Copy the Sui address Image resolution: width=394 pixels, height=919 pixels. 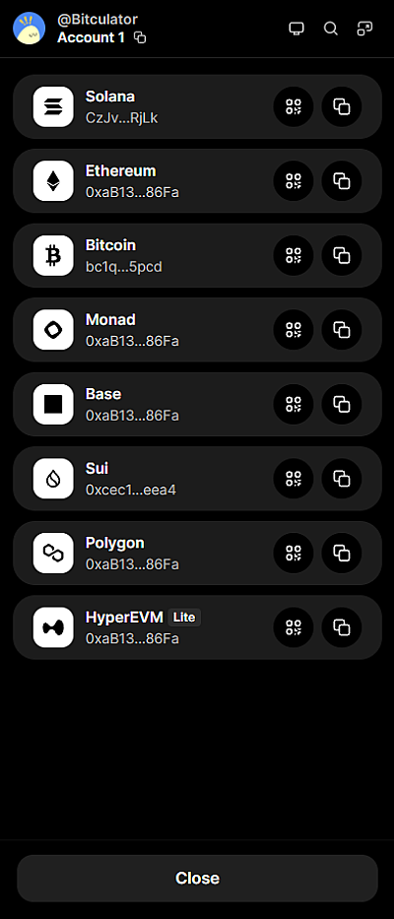click(341, 479)
